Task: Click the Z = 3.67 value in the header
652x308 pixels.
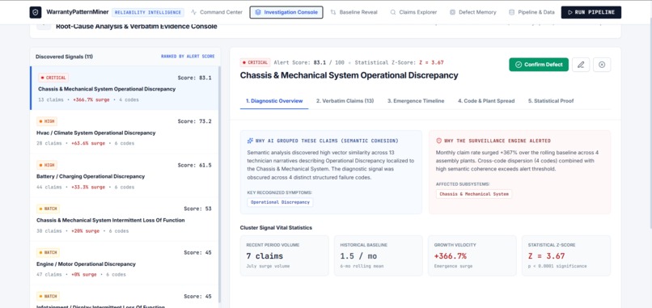Action: [430, 62]
